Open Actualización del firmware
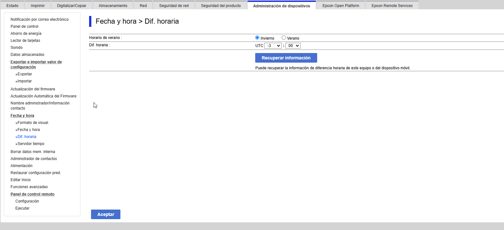This screenshot has height=230, width=504. point(33,89)
